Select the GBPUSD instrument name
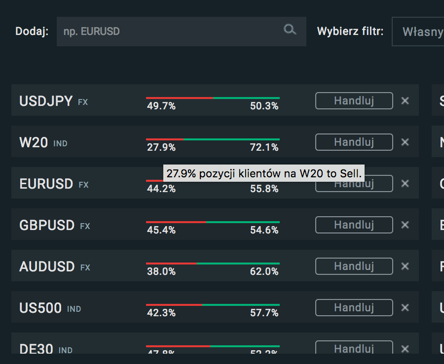The image size is (444, 364). pos(47,225)
